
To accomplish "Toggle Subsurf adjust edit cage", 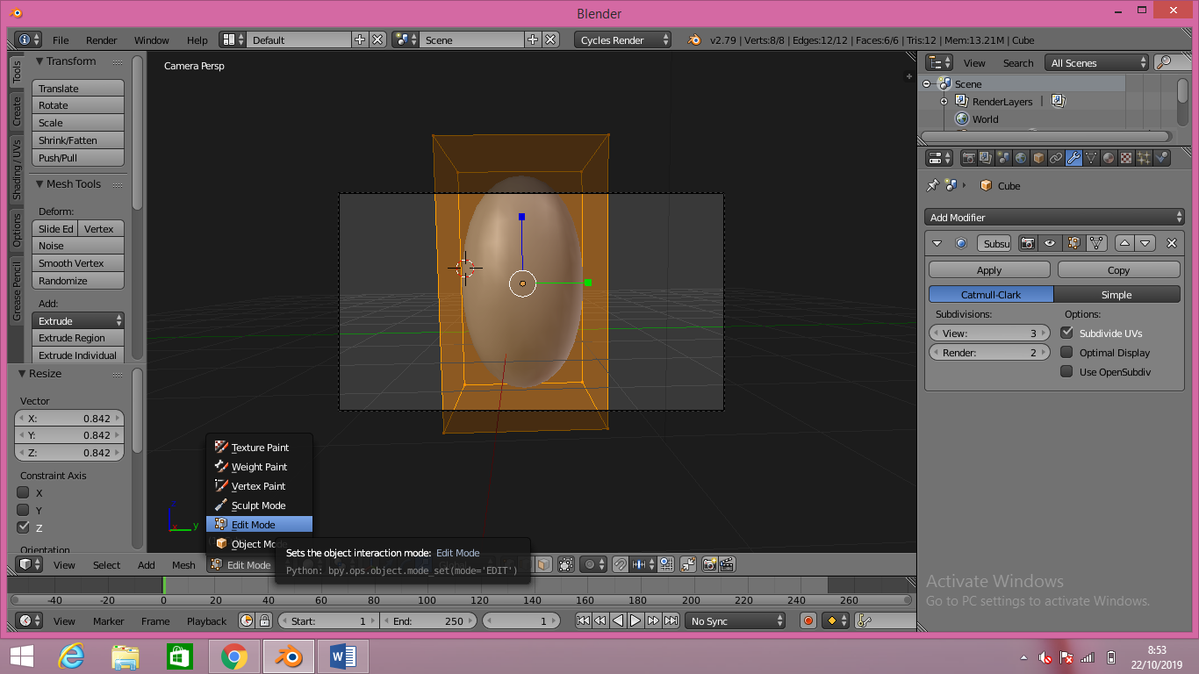I will coord(1096,243).
